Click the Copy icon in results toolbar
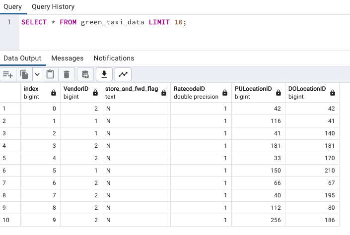 point(24,74)
